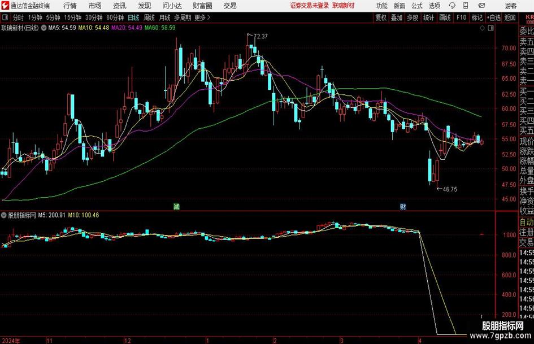Toggle left panel icon beside 分时

click(x=5, y=18)
